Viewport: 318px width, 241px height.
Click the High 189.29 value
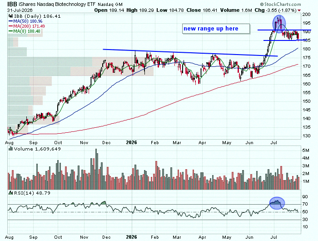coord(140,10)
